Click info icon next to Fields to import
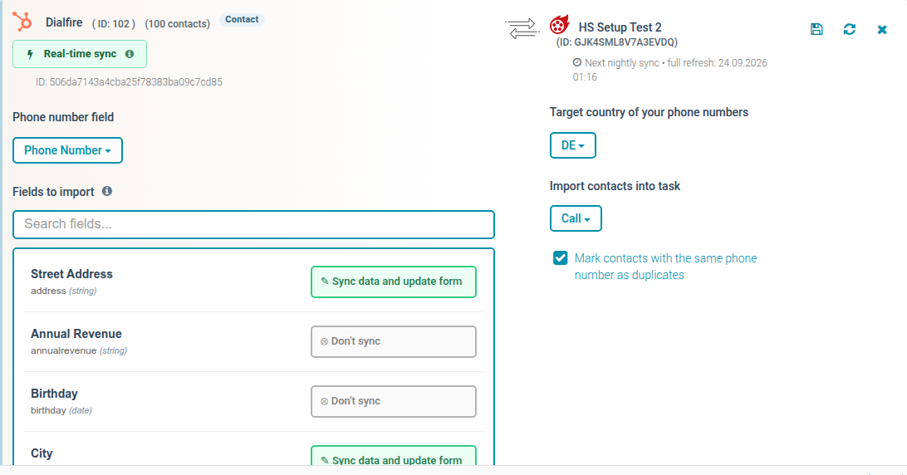 coord(107,191)
